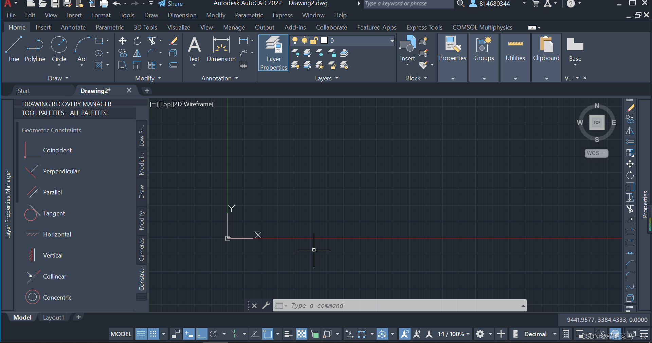Open the command line customize wrench
The width and height of the screenshot is (652, 343).
coord(266,305)
